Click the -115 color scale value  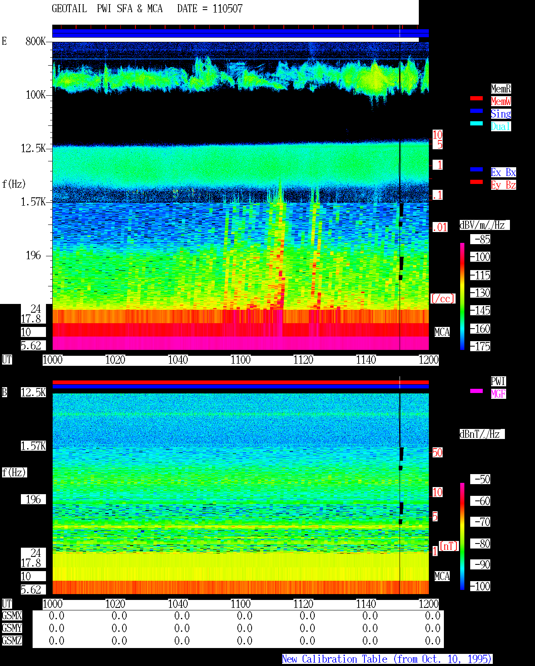pos(480,275)
